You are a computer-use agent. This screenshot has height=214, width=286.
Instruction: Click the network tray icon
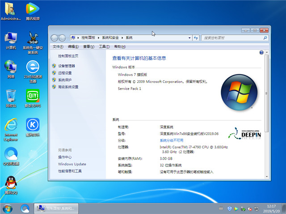(257, 209)
